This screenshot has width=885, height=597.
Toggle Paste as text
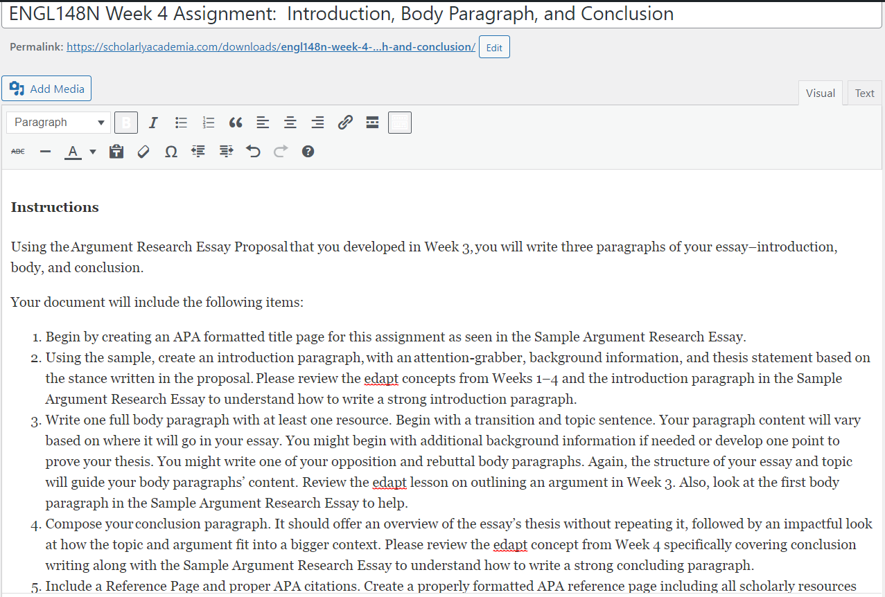(x=116, y=151)
